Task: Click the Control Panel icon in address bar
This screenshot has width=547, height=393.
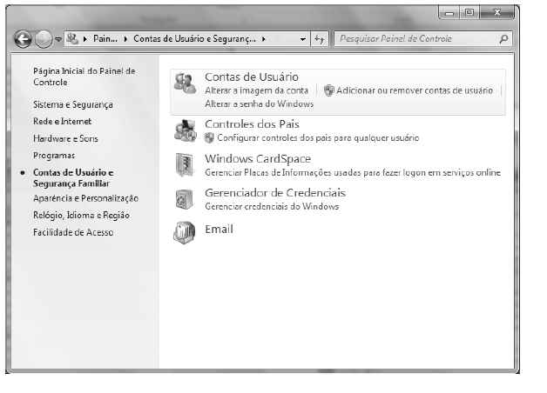Action: click(72, 38)
